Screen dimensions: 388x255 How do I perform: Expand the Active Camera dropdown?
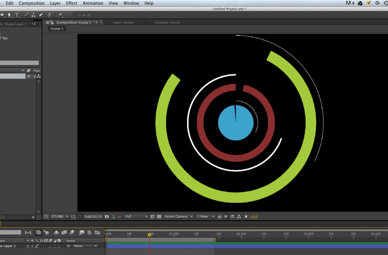click(x=178, y=217)
